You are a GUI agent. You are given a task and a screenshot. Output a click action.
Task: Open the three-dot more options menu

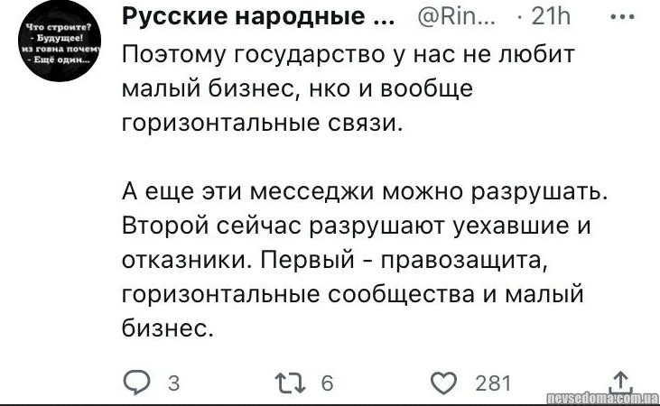coord(622,16)
